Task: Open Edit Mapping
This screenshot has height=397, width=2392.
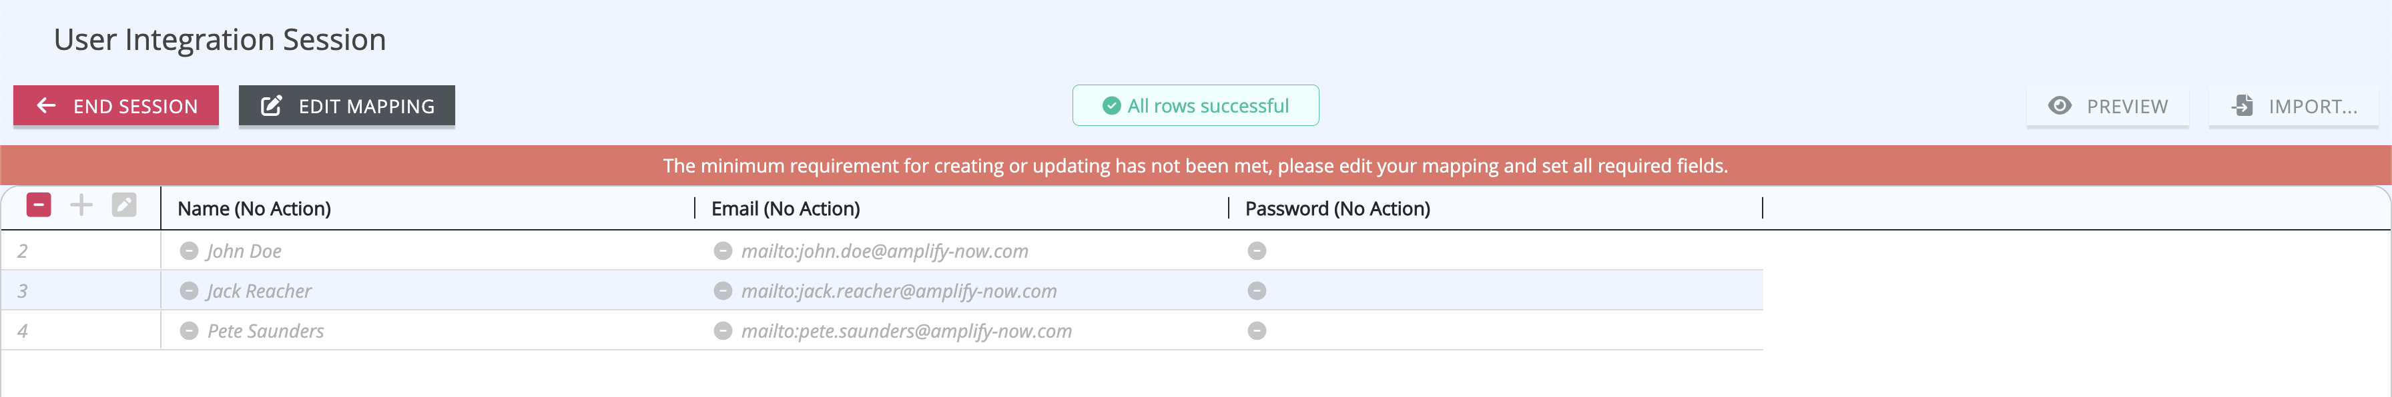Action: pyautogui.click(x=346, y=106)
